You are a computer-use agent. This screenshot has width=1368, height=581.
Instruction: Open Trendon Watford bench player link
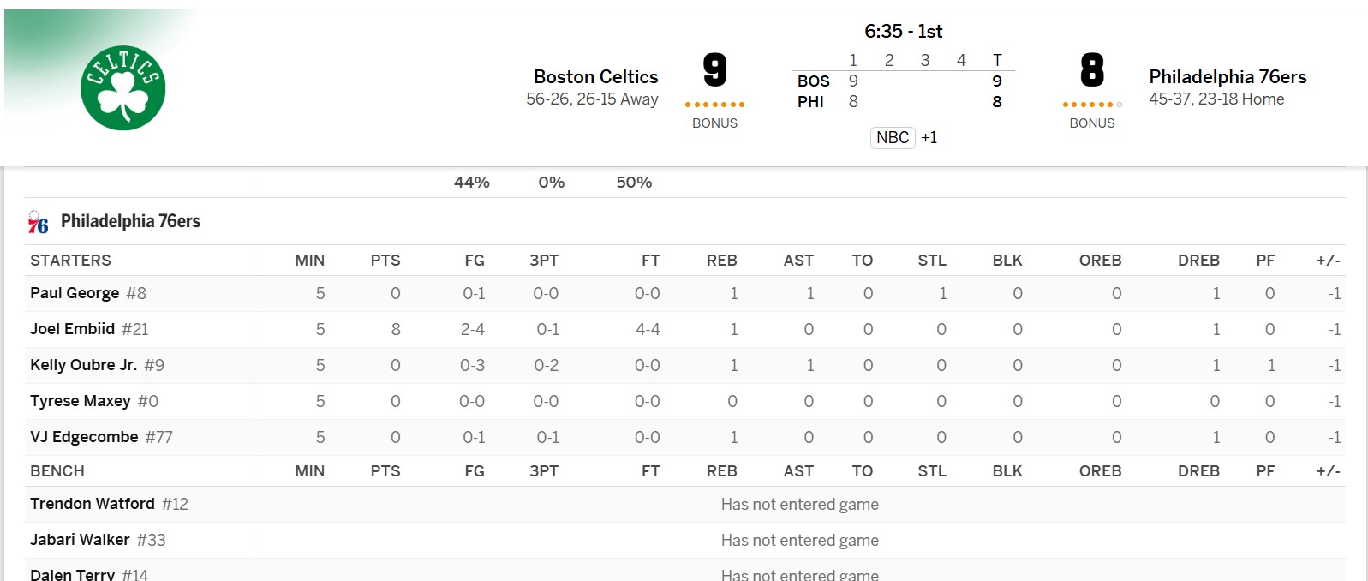tap(92, 504)
